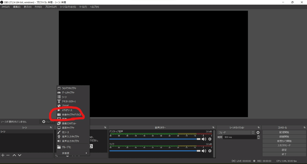Add 映像キャプチャデバイス camera source

pos(73,115)
